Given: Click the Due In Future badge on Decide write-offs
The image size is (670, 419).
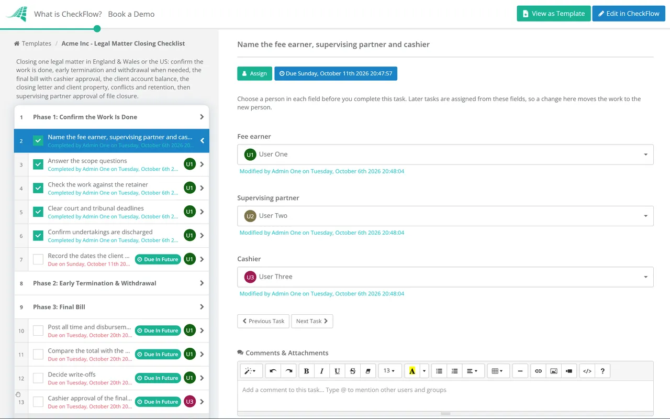Looking at the screenshot, I should [158, 378].
